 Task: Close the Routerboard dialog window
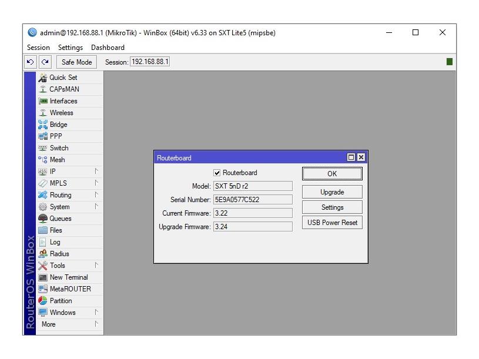click(361, 157)
